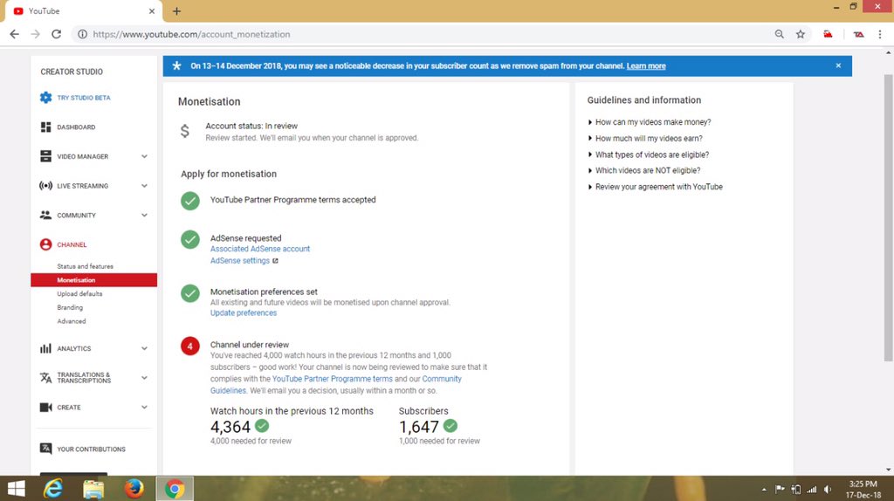The image size is (894, 501).
Task: Click the Analytics bar chart icon
Action: click(x=45, y=348)
